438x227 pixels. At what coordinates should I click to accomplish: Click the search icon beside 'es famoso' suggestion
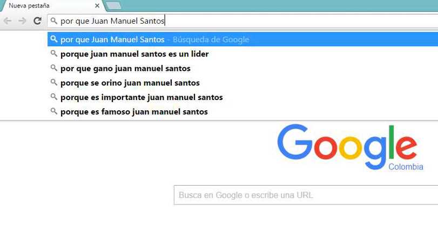pos(53,111)
